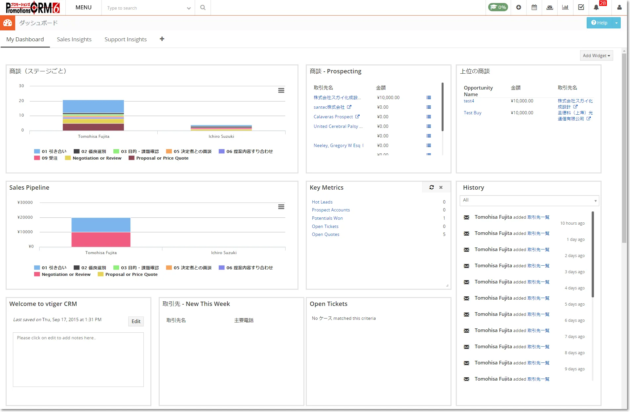Image resolution: width=630 pixels, height=412 pixels.
Task: Open the mail envelope icon
Action: [550, 7]
